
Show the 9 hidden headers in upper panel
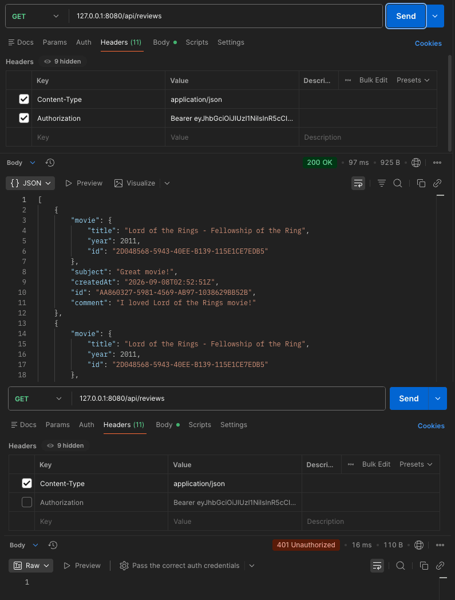63,61
